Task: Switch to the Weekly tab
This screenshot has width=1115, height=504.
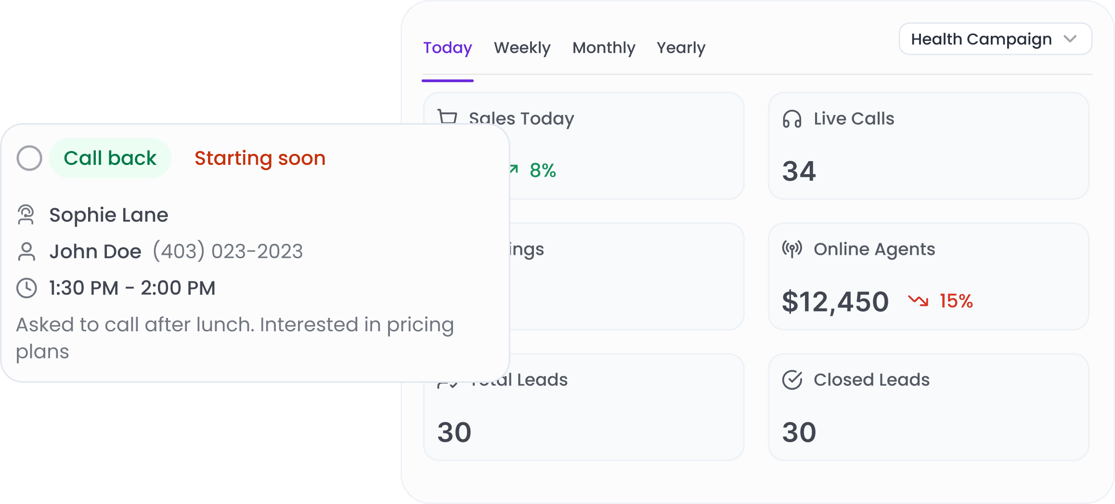Action: [x=522, y=48]
